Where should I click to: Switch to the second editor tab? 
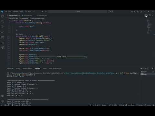(x=27, y=15)
